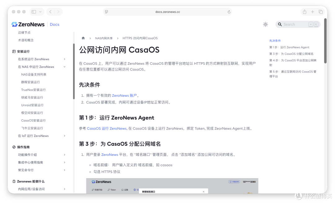The width and height of the screenshot is (335, 203).
Task: Click the magnifier icon in search box
Action: click(x=280, y=24)
